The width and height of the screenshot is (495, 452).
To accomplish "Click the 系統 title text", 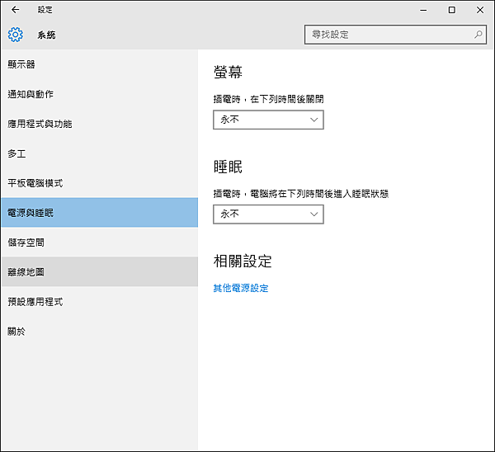I will click(46, 35).
